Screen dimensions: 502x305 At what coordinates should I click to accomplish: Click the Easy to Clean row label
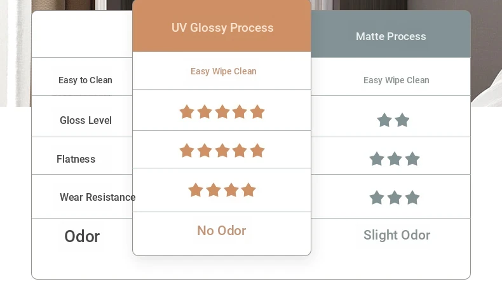coord(85,80)
